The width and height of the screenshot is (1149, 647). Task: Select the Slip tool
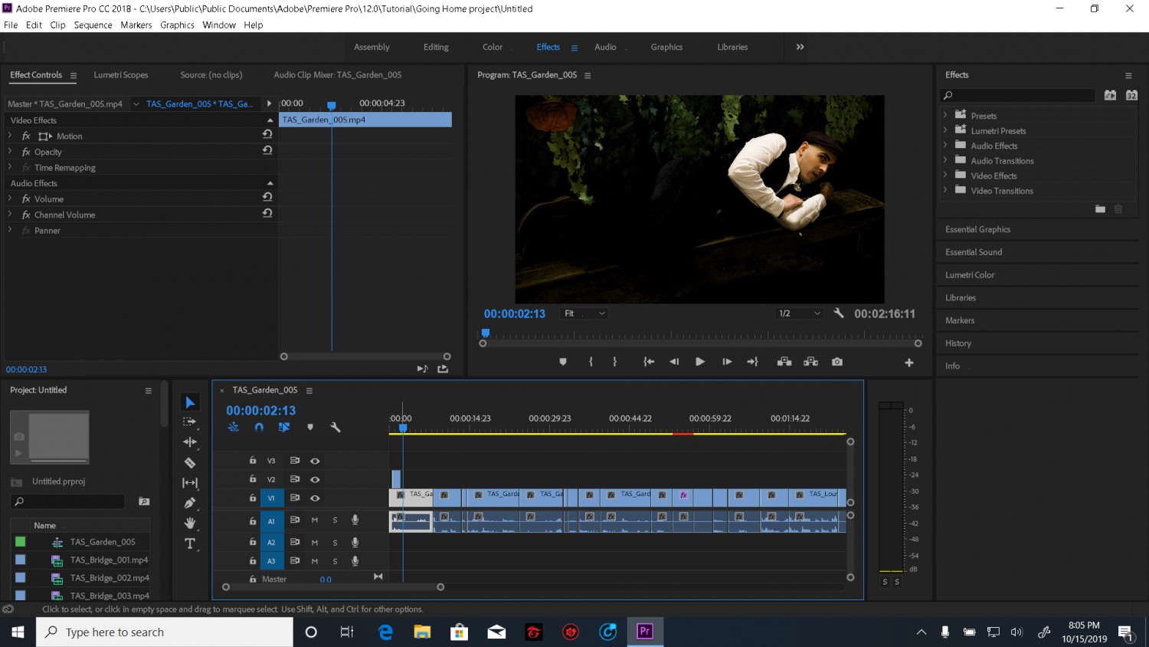pyautogui.click(x=190, y=483)
